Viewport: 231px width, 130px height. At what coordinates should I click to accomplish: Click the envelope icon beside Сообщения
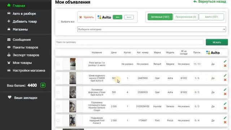pos(9,39)
